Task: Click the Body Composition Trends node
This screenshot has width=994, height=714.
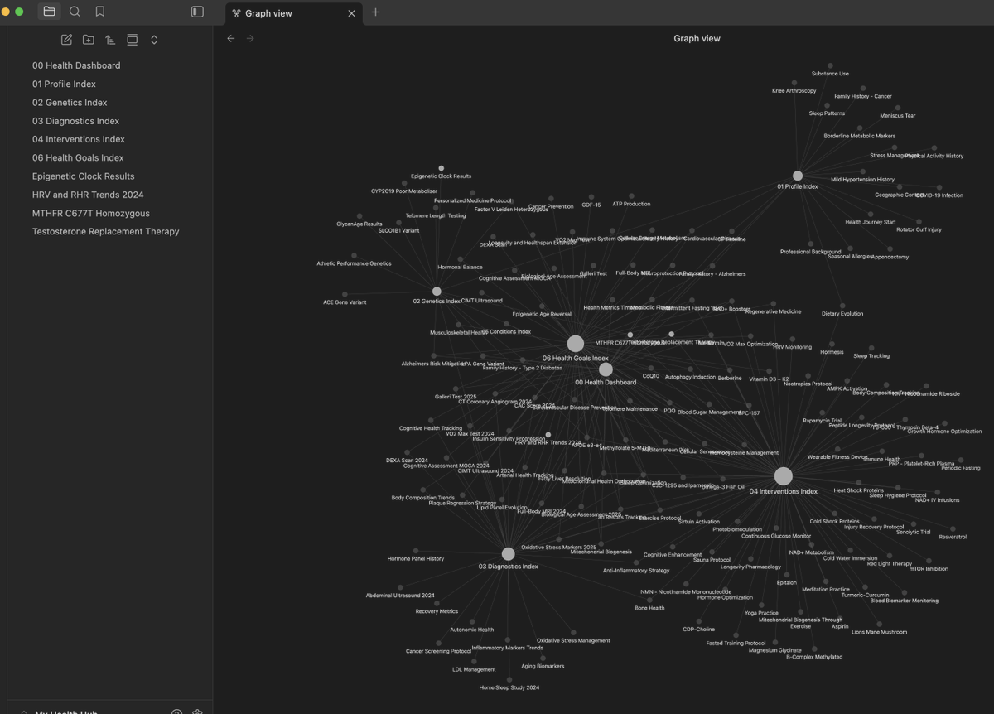Action: (x=423, y=490)
